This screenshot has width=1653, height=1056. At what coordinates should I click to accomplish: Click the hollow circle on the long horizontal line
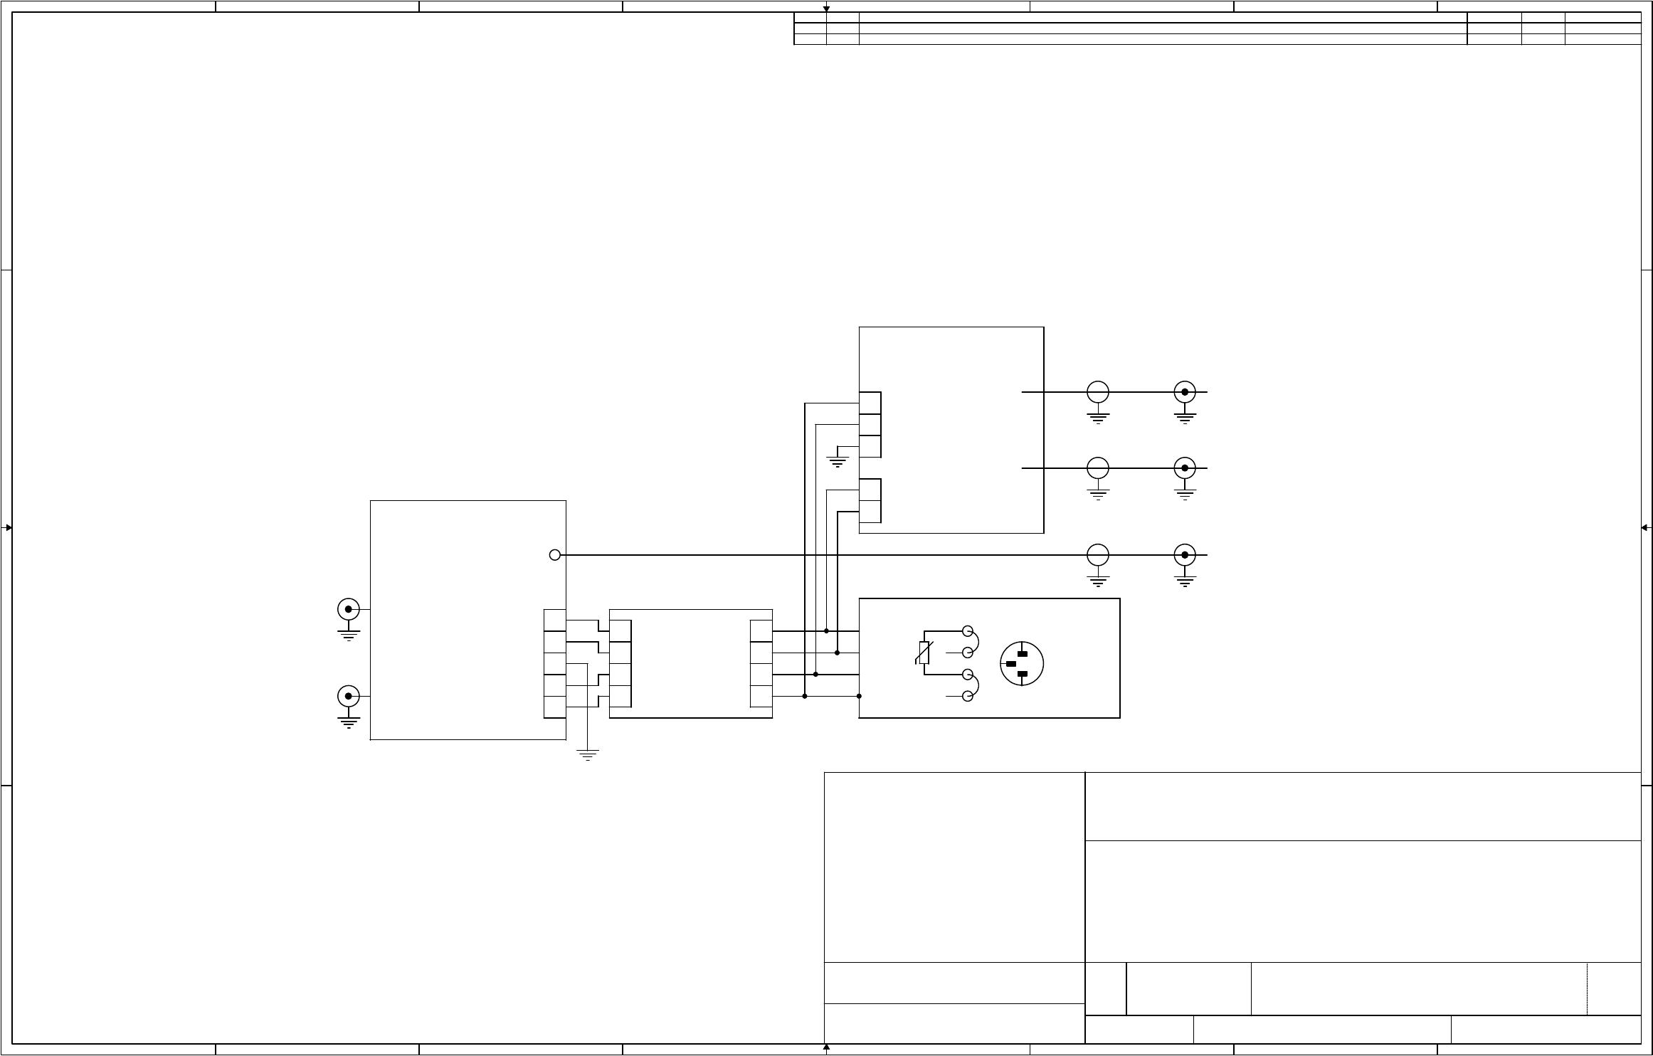point(1098,555)
